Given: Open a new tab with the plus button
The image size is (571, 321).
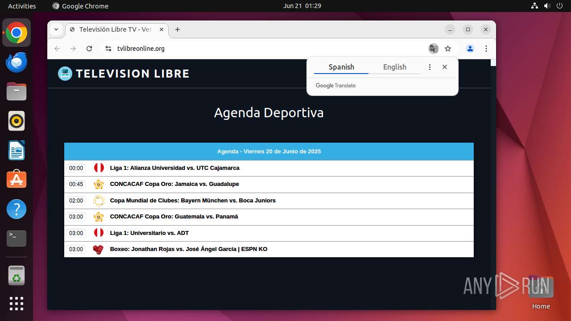Looking at the screenshot, I should (178, 29).
